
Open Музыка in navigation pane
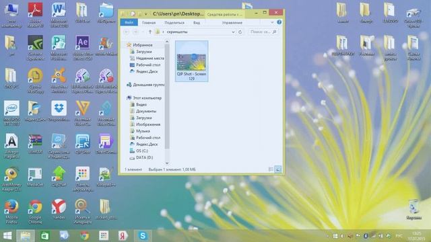point(143,131)
